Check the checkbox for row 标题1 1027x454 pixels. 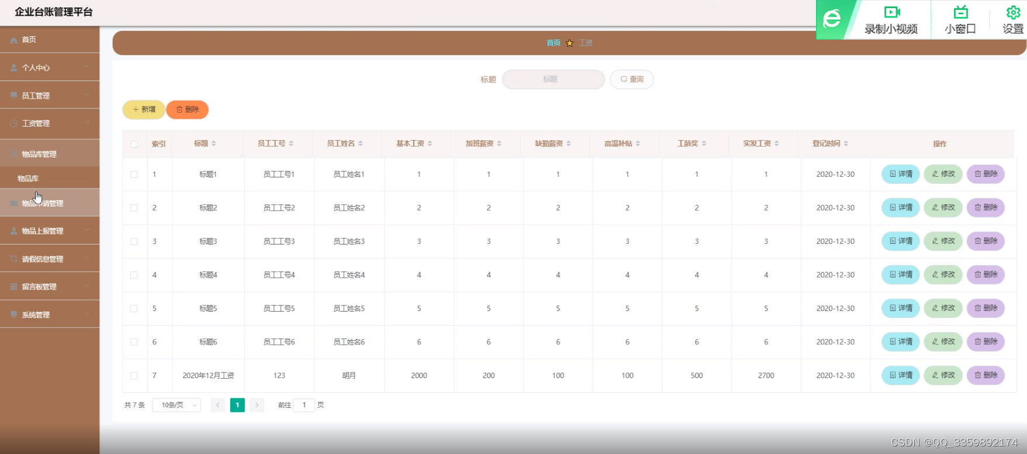tap(134, 174)
